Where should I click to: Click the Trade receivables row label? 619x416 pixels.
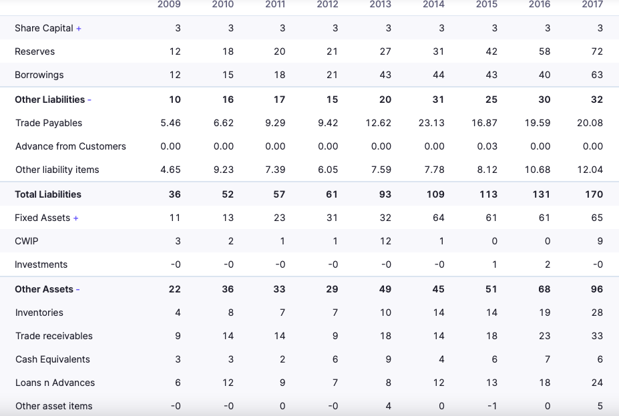54,336
